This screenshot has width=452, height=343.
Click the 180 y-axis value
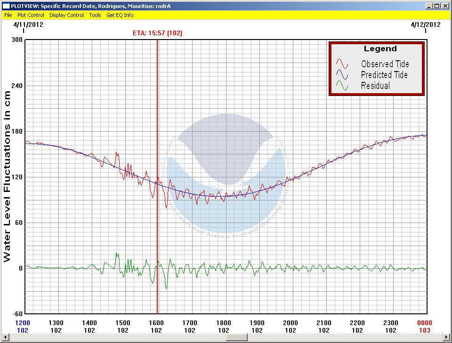(17, 131)
